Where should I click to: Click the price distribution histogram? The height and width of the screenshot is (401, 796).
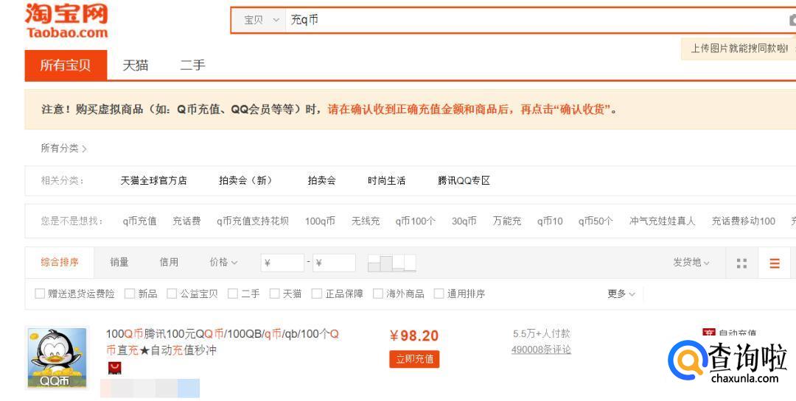391,263
